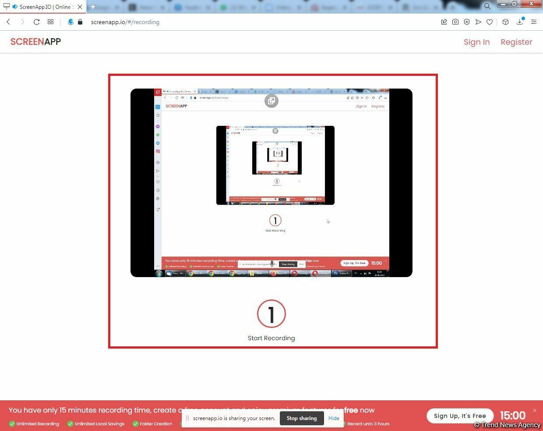Go forward to the next page
The image size is (543, 431).
point(22,22)
